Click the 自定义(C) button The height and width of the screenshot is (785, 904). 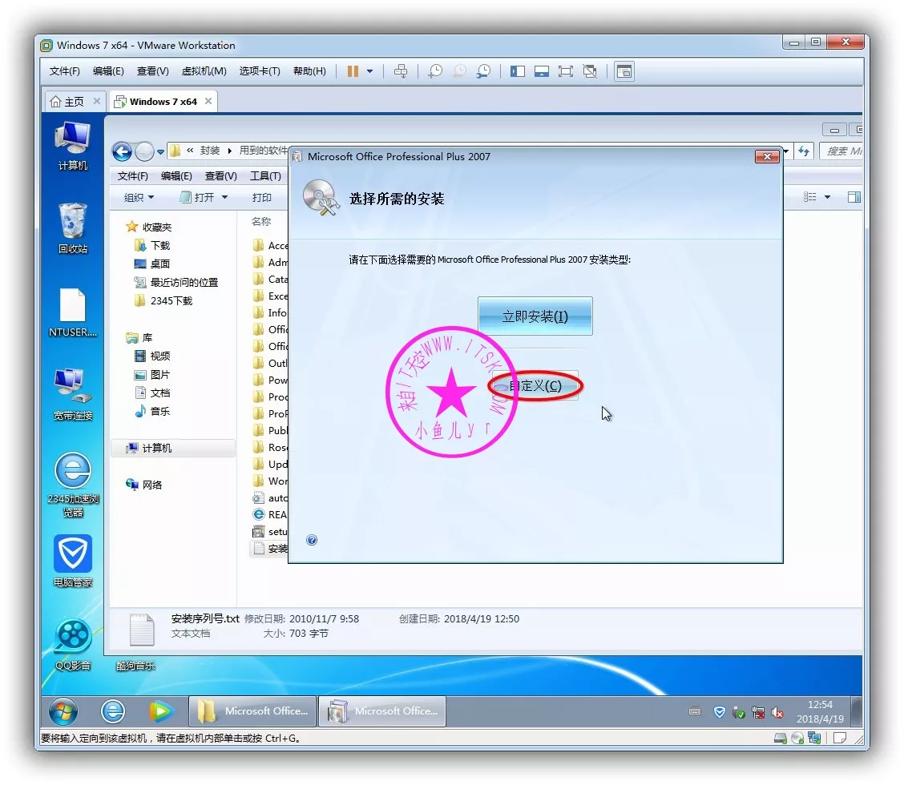pyautogui.click(x=535, y=386)
